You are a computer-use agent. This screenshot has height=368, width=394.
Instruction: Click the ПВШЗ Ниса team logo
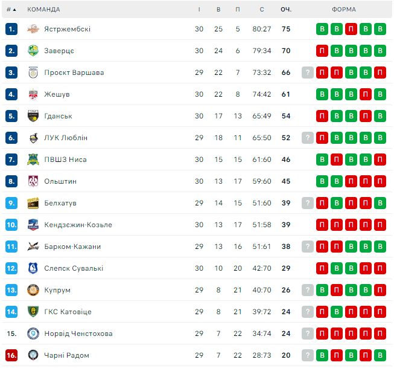point(33,160)
